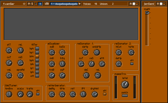Screen dimensions: 168x103
Task: Click the veL knob
Action: click(x=9, y=76)
